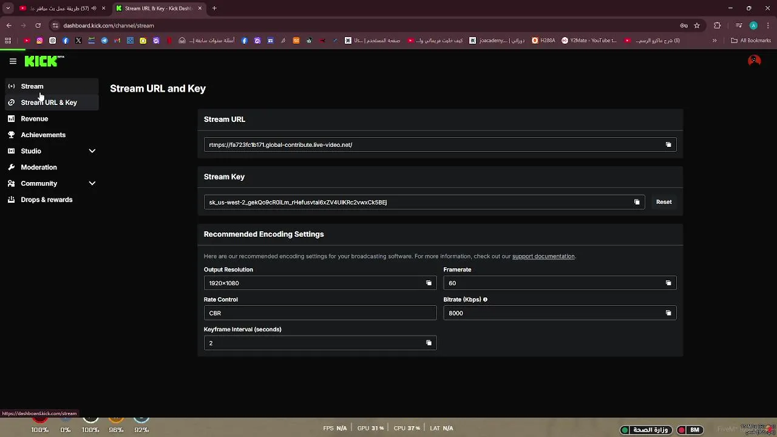Click the Bitrate 8000 field
Viewport: 777px width, 437px height.
click(x=560, y=313)
